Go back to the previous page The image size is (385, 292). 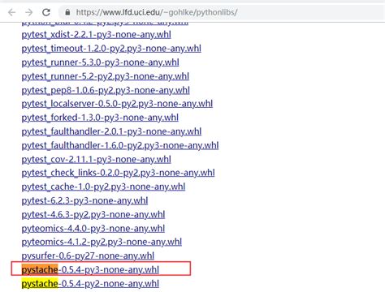click(12, 12)
